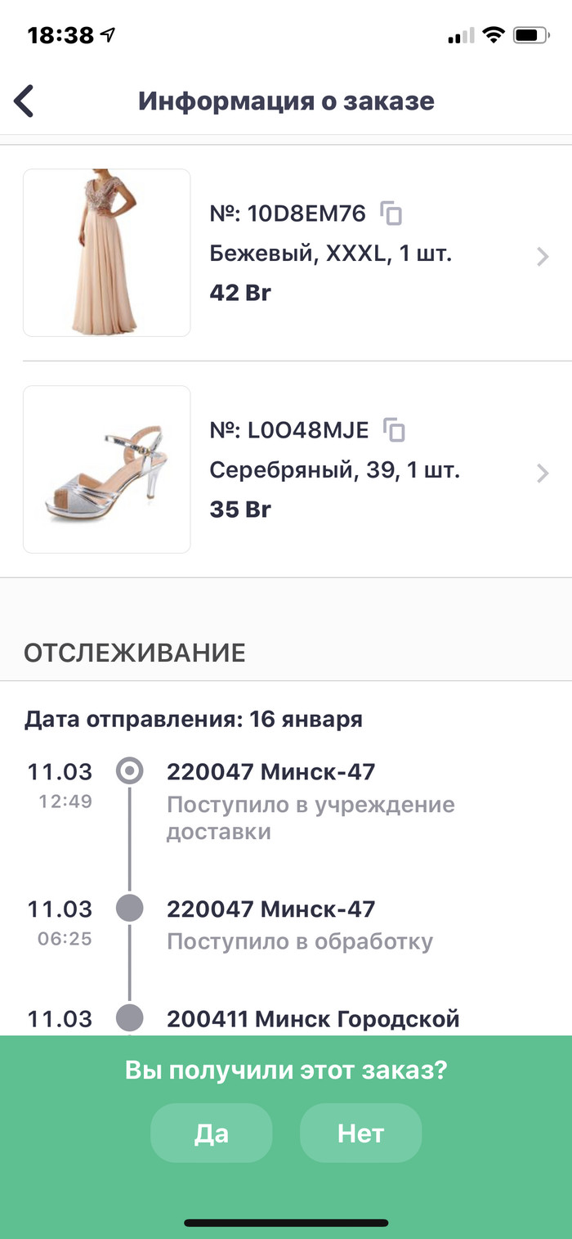Copy order number L0O48MJE
This screenshot has height=1239, width=572.
point(395,429)
